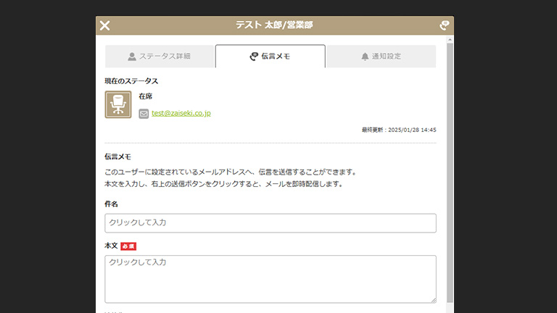Click the envelope icon beside the email

[144, 114]
